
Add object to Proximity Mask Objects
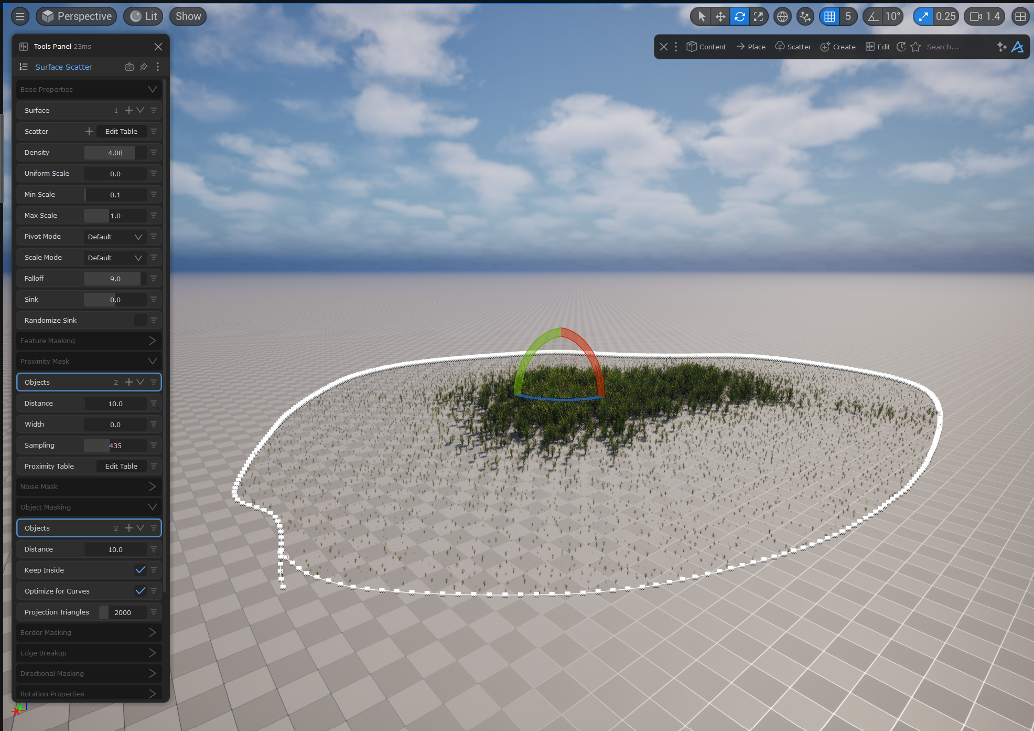click(x=128, y=382)
